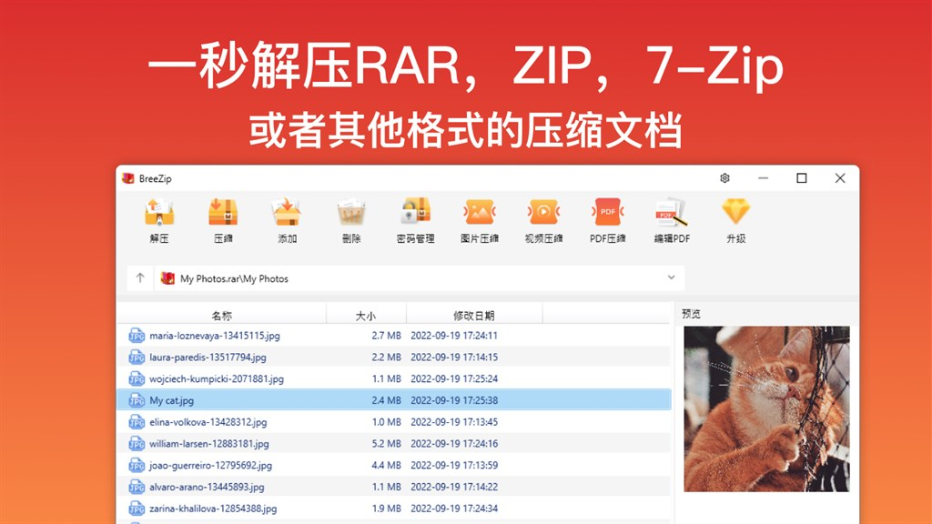Select the 压缩 (Compress) tool

(224, 221)
